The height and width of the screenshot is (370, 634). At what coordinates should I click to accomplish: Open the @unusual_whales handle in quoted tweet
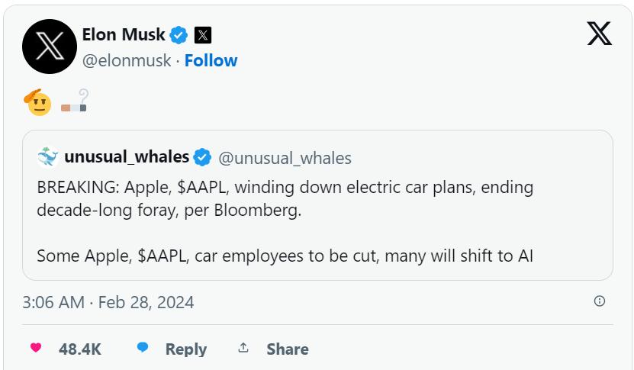(x=285, y=158)
